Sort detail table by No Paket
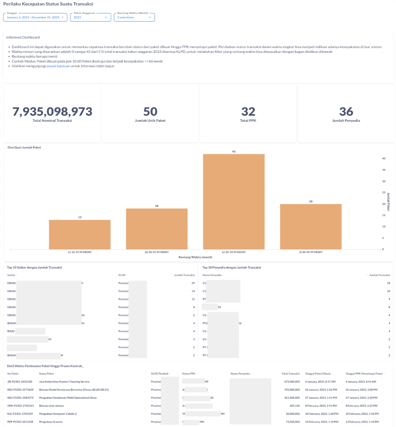 point(13,374)
